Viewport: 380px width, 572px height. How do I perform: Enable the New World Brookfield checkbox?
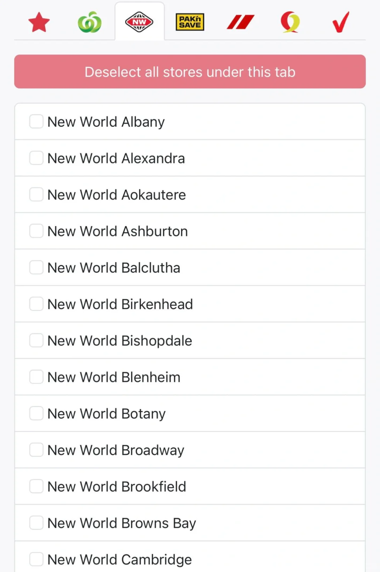pos(36,486)
